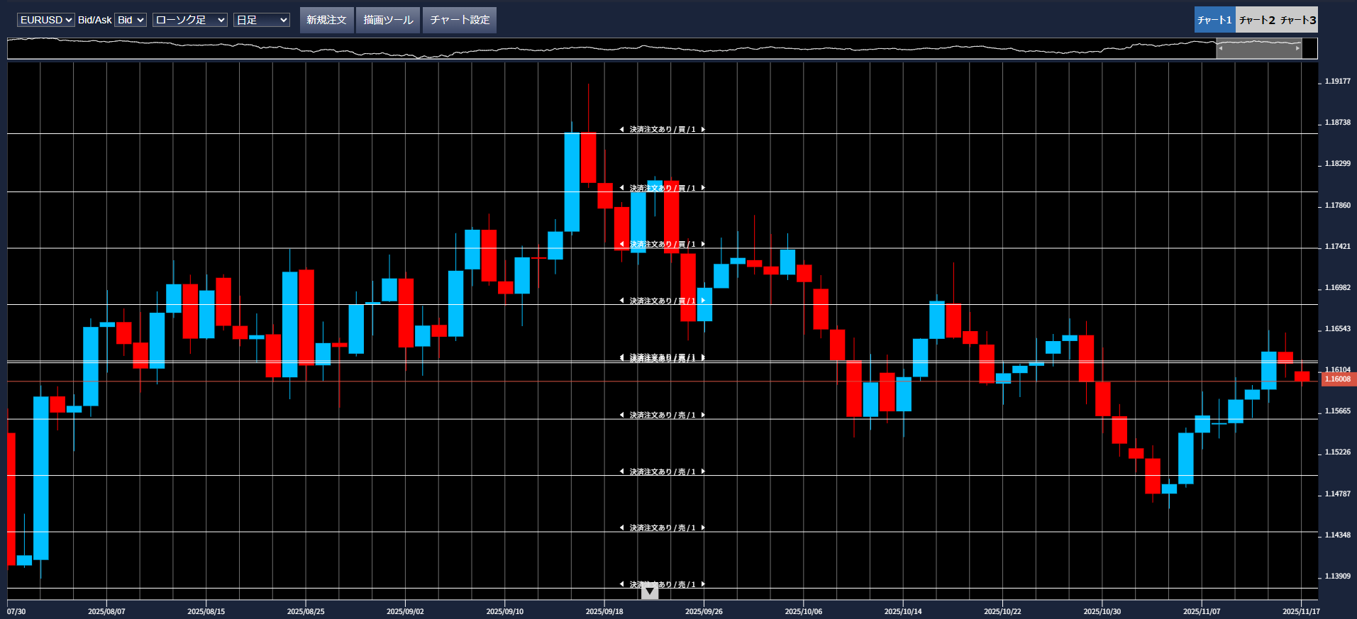The image size is (1357, 619).
Task: Click right arrow on buy order label near 1.17421
Action: [703, 244]
